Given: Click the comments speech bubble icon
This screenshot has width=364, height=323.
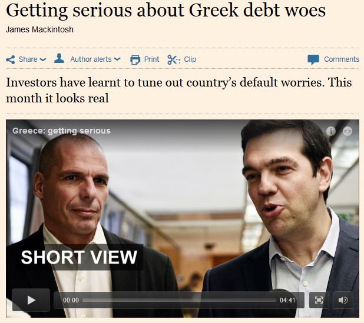Looking at the screenshot, I should pyautogui.click(x=313, y=59).
